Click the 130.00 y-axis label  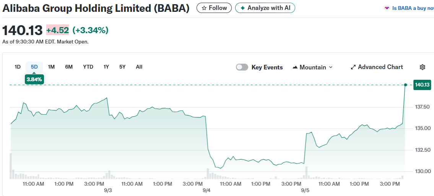pos(423,172)
